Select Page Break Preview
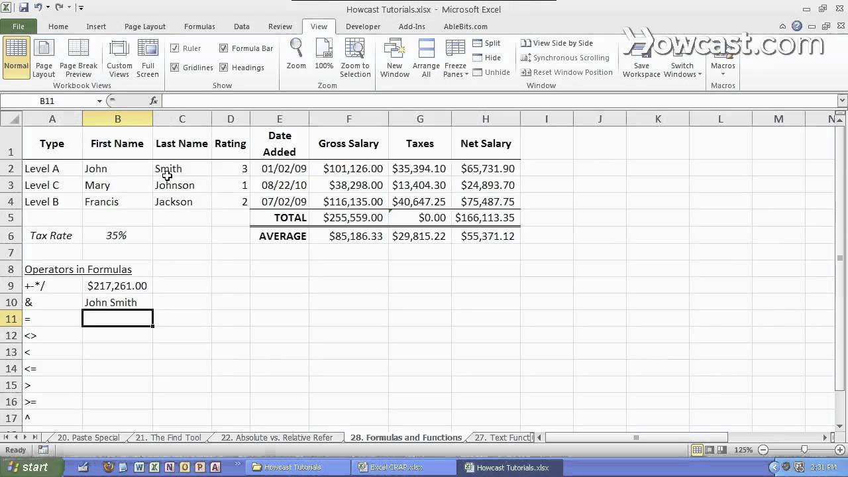Screen dimensions: 848x477 [x=78, y=58]
